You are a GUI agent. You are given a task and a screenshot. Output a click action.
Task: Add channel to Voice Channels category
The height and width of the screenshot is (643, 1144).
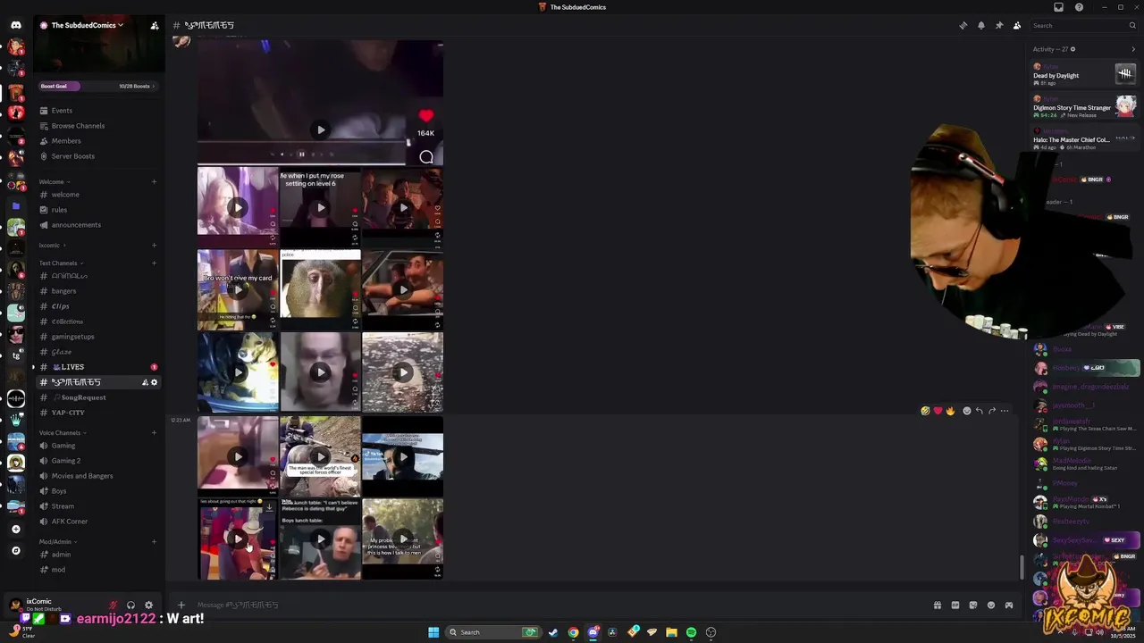[x=154, y=433]
